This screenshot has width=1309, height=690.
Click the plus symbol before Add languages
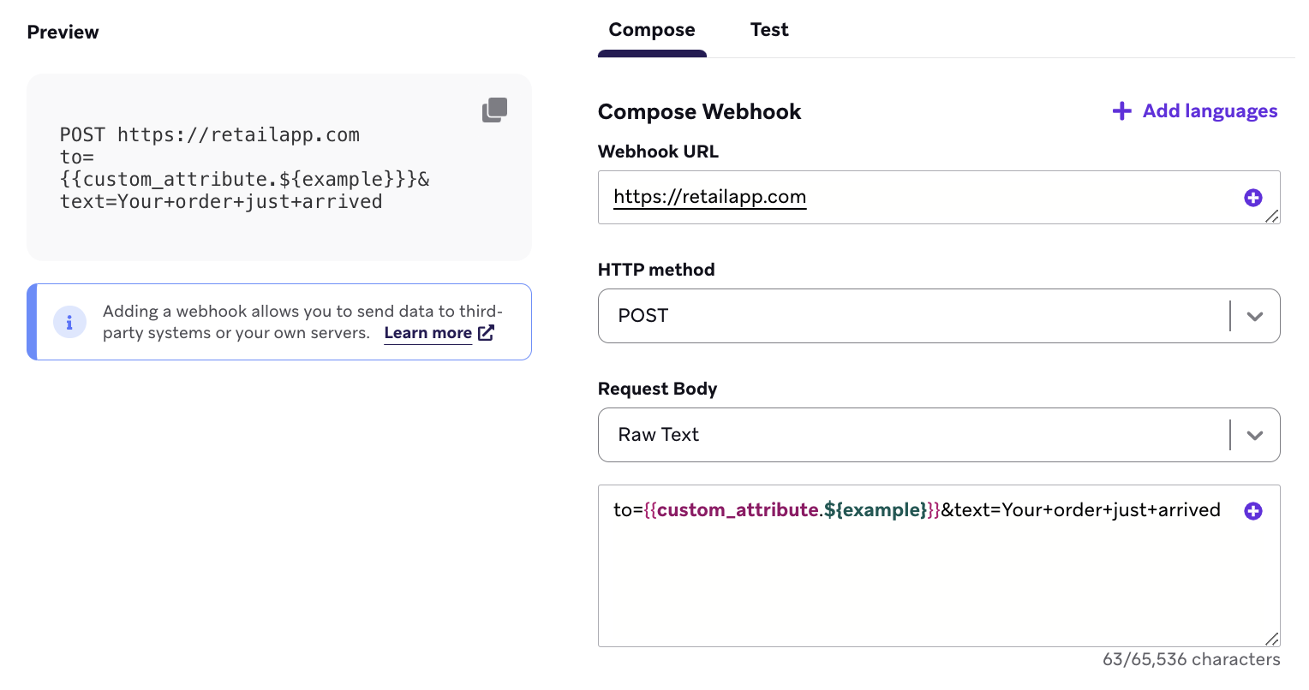[x=1121, y=111]
